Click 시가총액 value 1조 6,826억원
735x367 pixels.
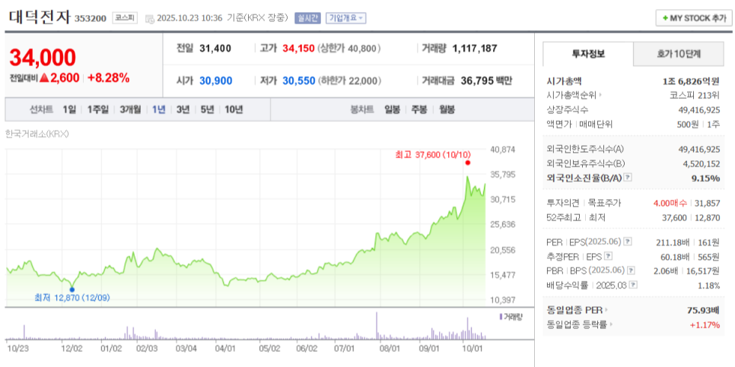[x=691, y=81]
